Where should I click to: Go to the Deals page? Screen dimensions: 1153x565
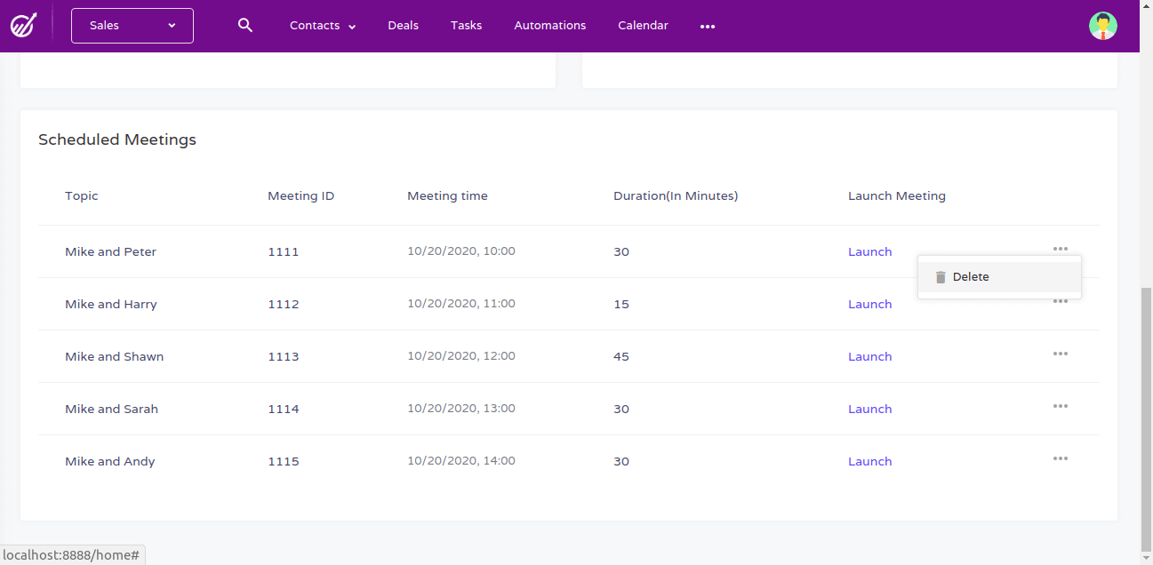pyautogui.click(x=403, y=26)
